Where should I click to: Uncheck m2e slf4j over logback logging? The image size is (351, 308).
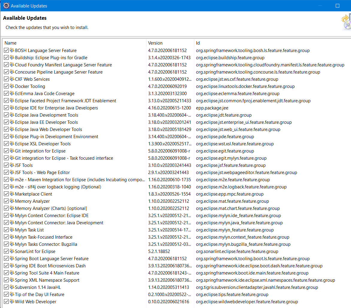(6, 187)
